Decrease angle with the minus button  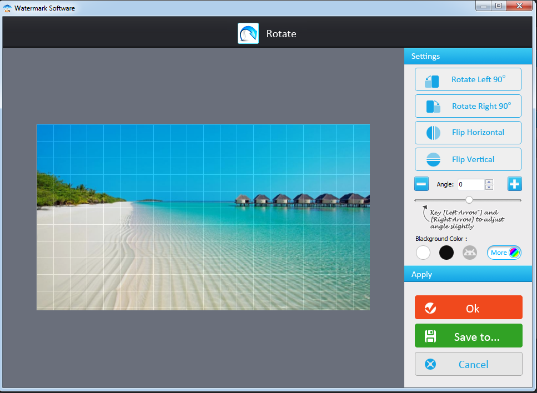pos(421,184)
